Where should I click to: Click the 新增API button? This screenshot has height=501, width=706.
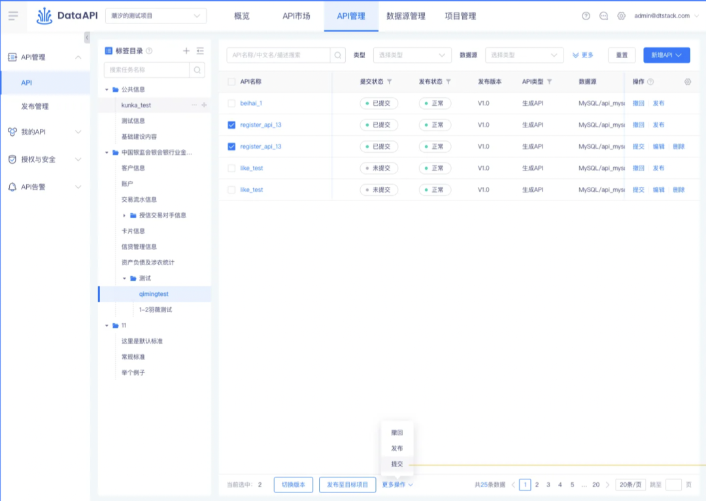666,56
